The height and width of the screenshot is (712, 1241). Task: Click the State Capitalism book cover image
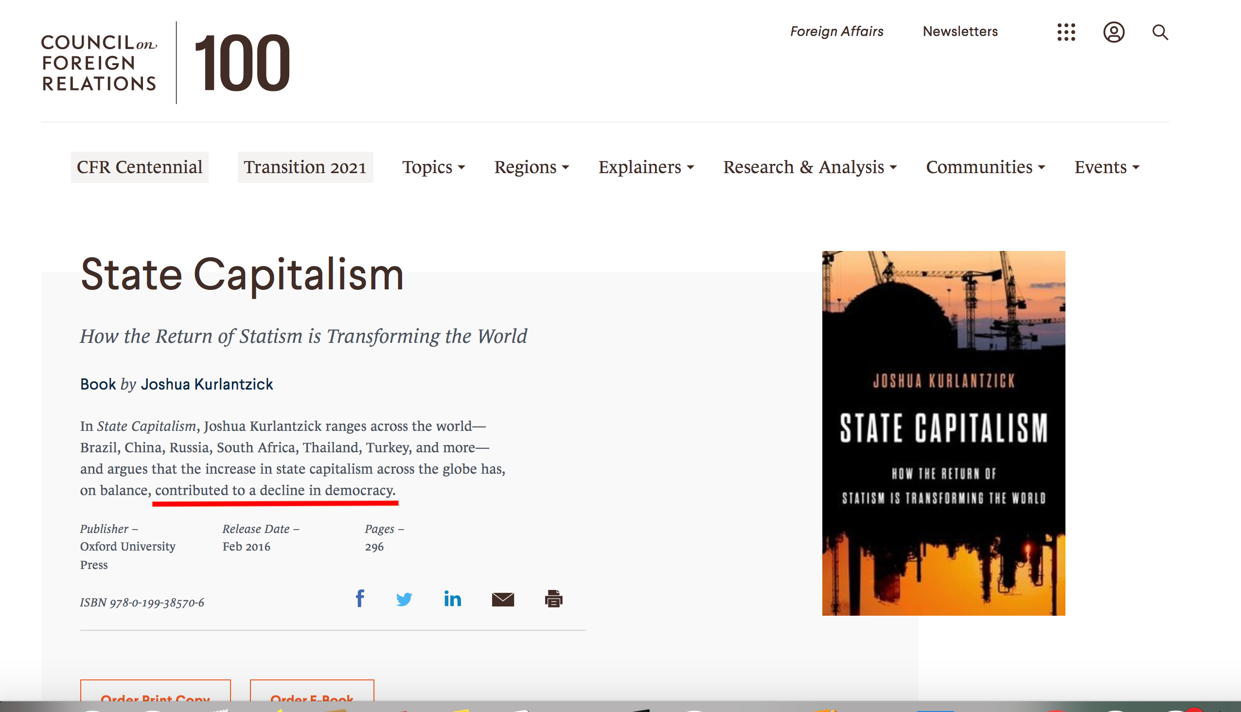tap(943, 433)
